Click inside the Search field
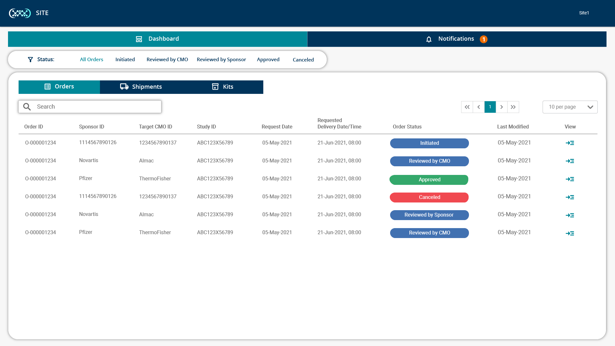Viewport: 615px width, 346px height. [90, 106]
